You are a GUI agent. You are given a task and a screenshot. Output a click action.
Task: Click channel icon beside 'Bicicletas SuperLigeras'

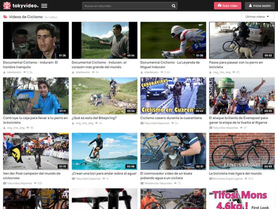coord(210,178)
